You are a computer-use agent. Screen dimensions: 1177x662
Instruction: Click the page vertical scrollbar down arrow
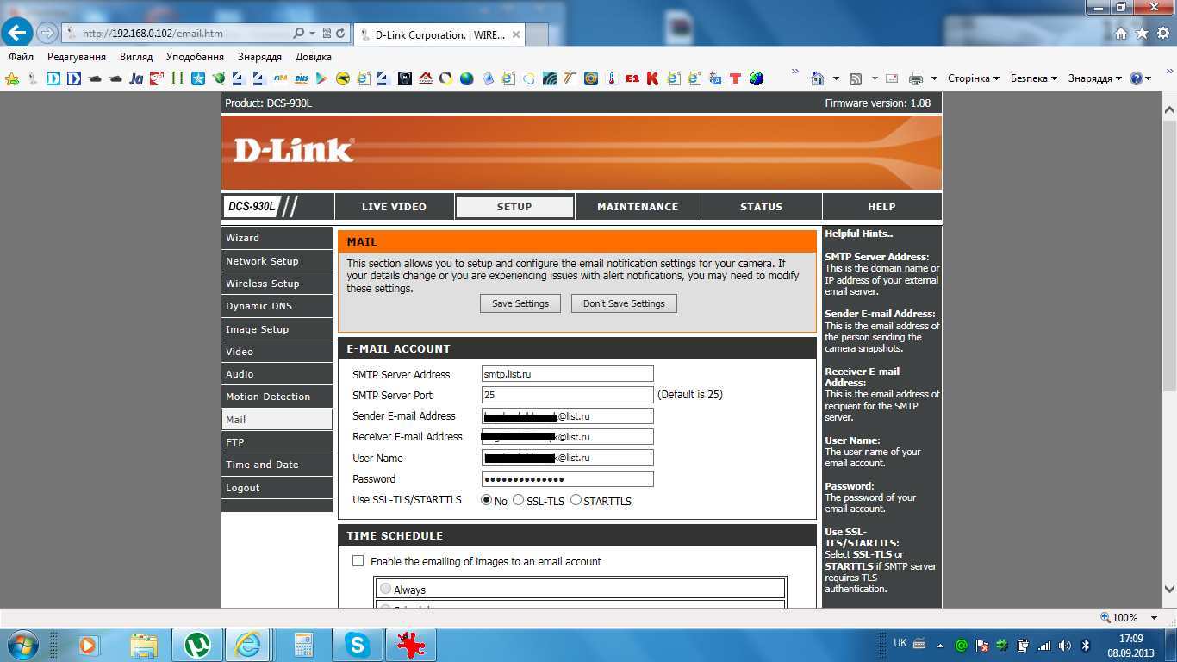(1169, 590)
